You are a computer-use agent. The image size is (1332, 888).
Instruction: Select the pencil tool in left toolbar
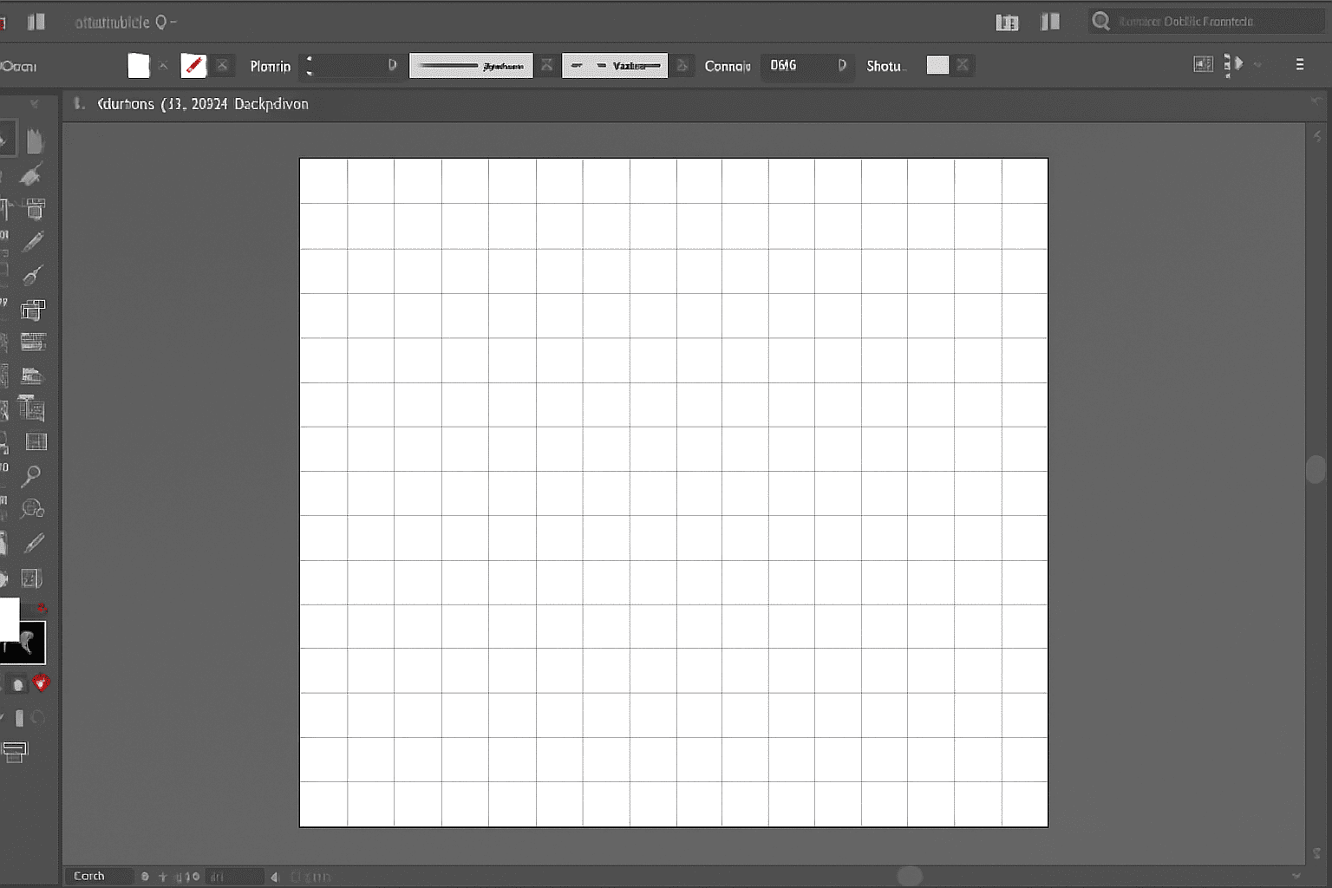pyautogui.click(x=33, y=242)
